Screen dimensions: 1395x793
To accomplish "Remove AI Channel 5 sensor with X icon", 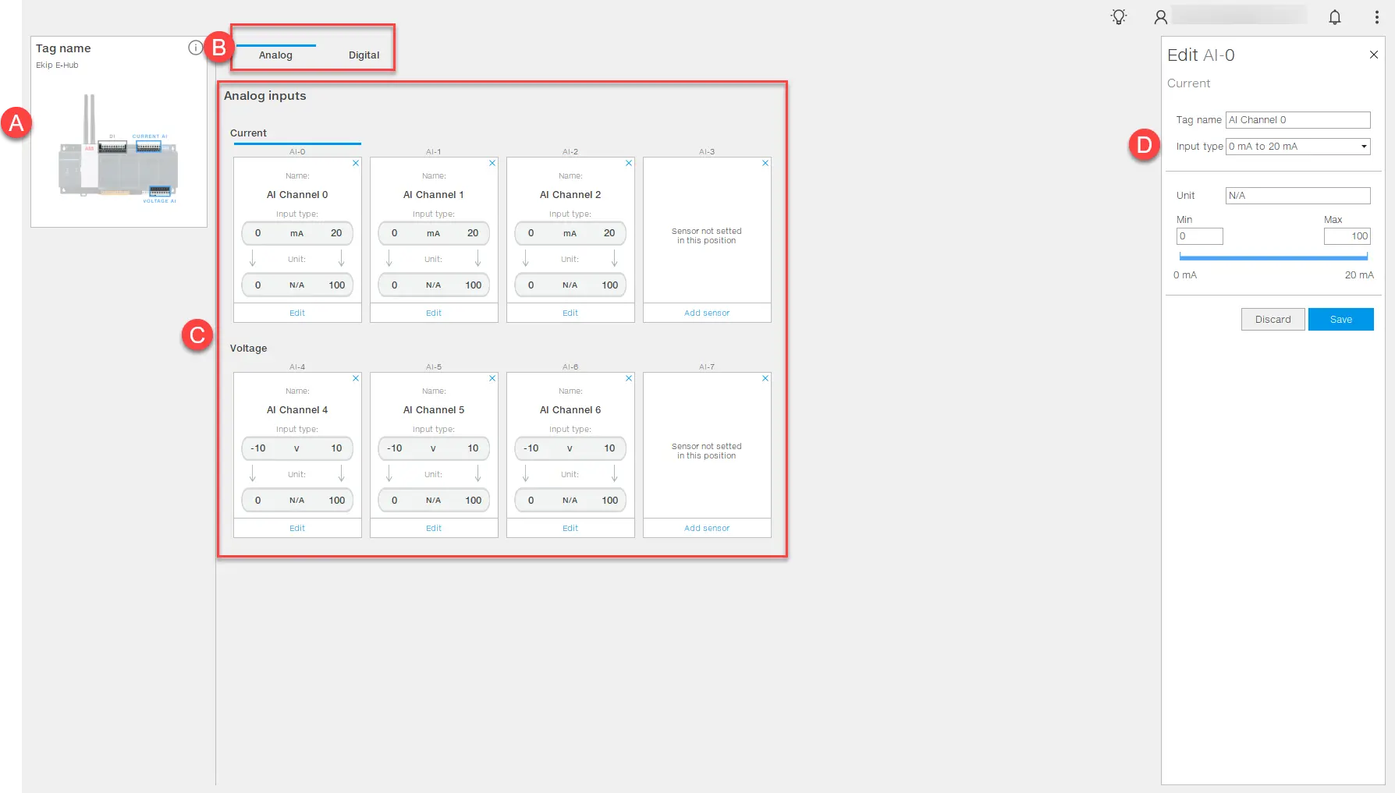I will tap(492, 378).
